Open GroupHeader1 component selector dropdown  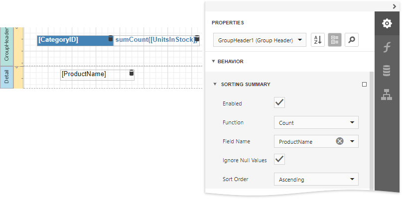[259, 40]
